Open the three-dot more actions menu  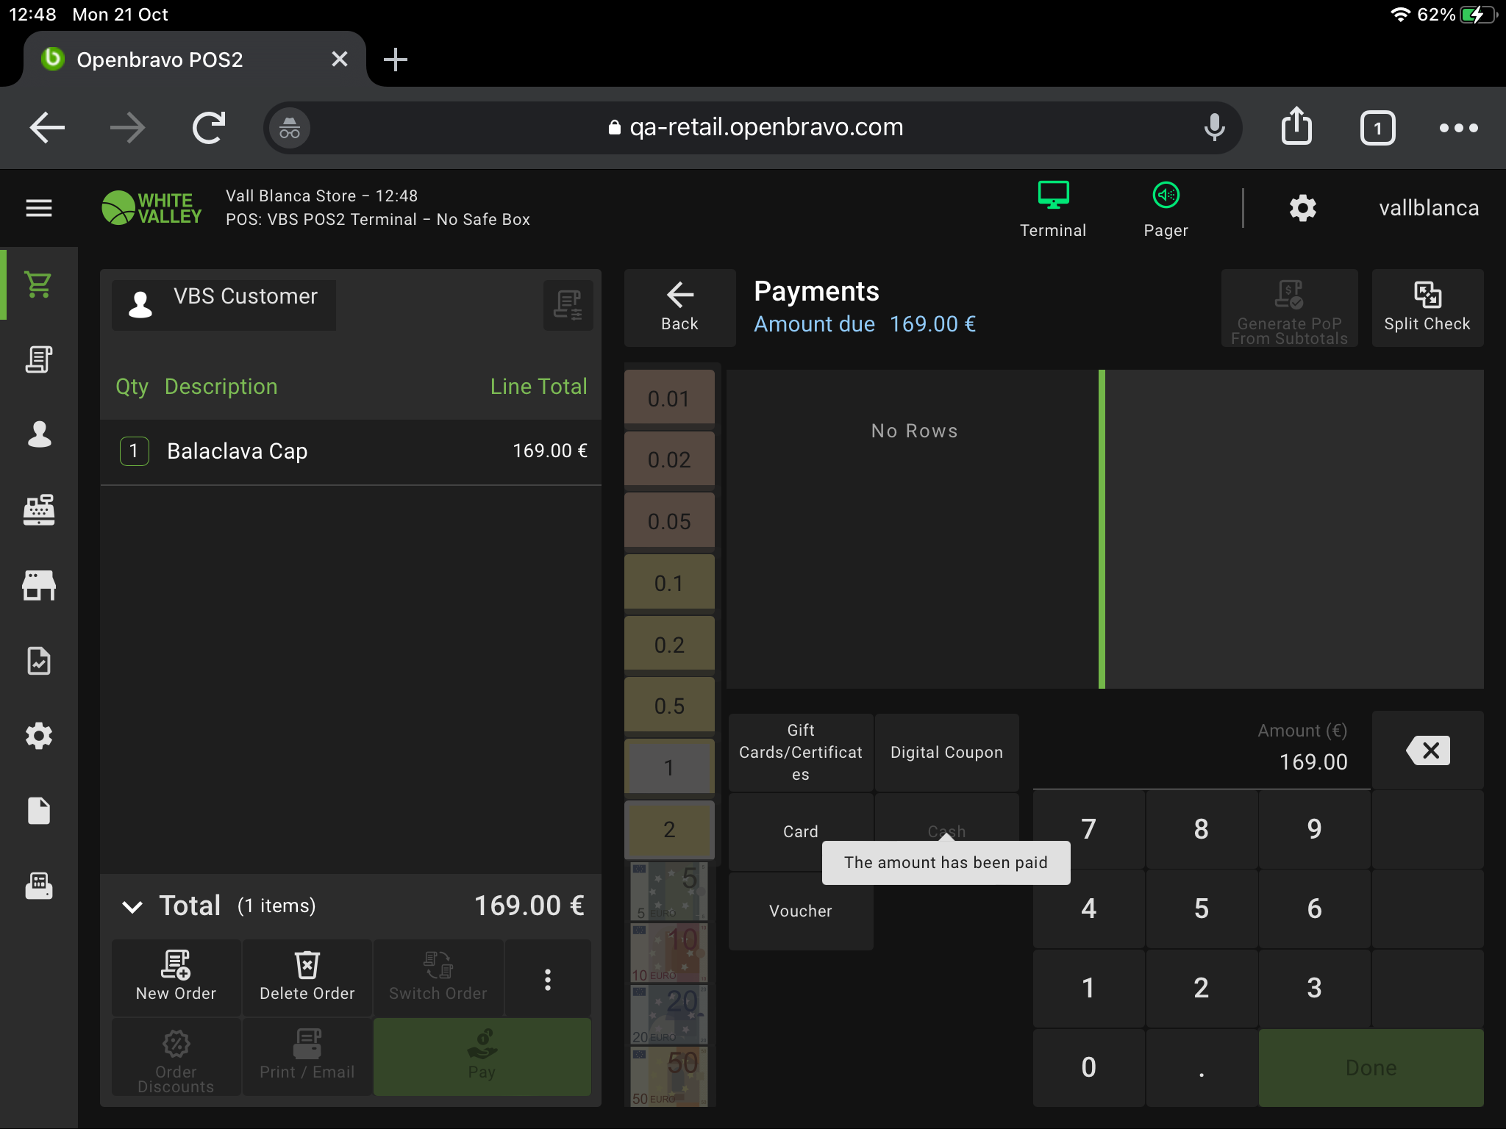click(547, 978)
